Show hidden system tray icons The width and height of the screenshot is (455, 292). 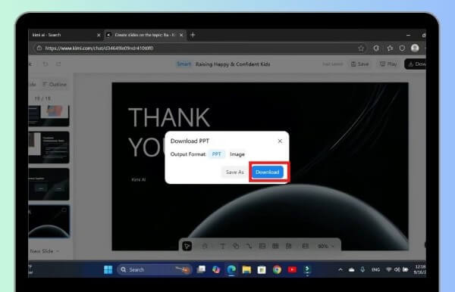(x=340, y=270)
